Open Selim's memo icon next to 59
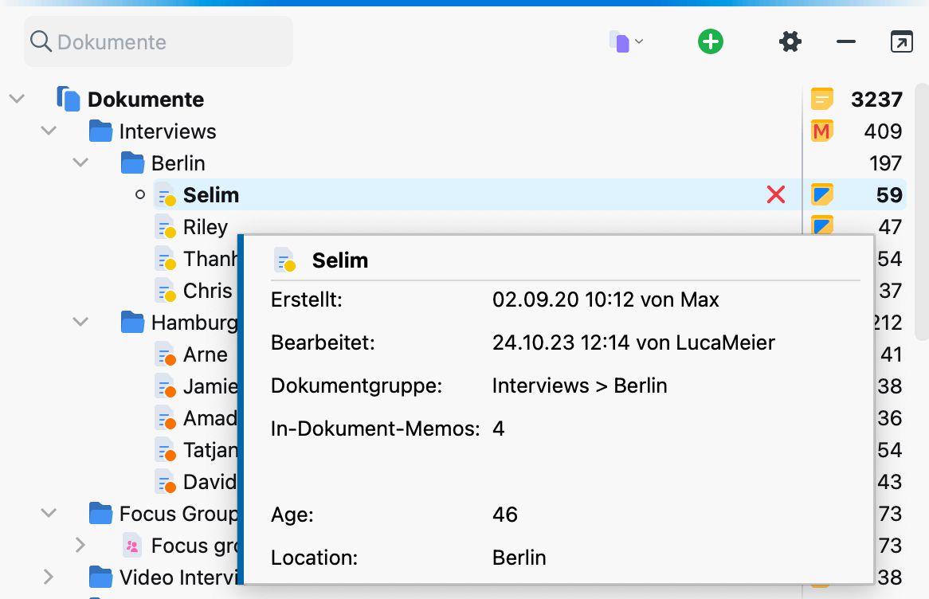The width and height of the screenshot is (929, 599). click(x=821, y=195)
